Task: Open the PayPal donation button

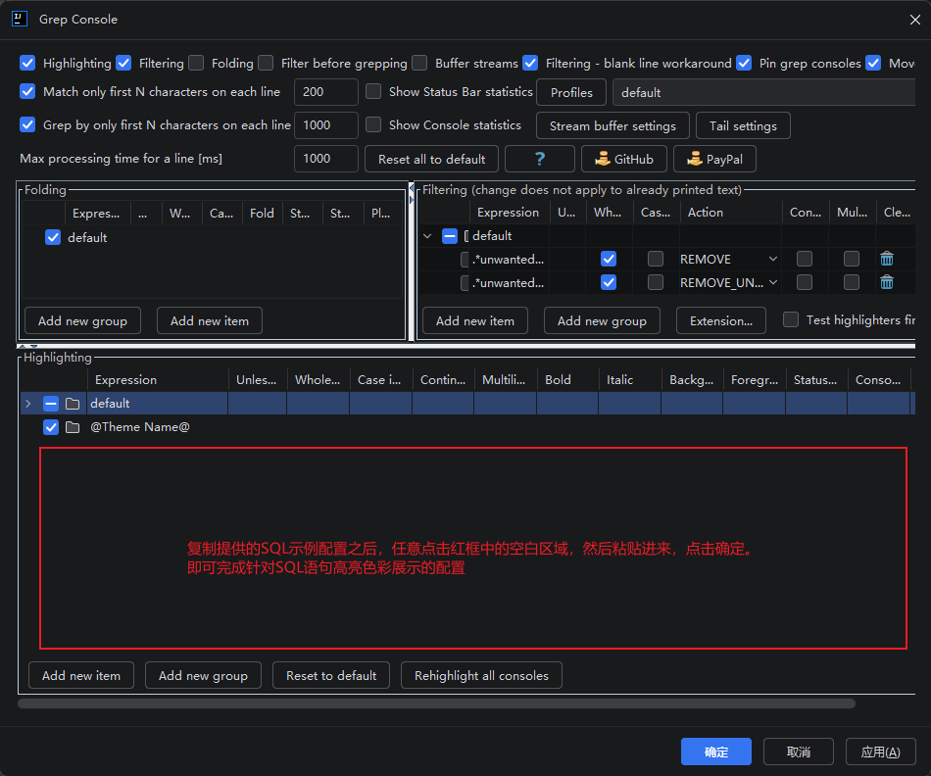Action: click(714, 159)
